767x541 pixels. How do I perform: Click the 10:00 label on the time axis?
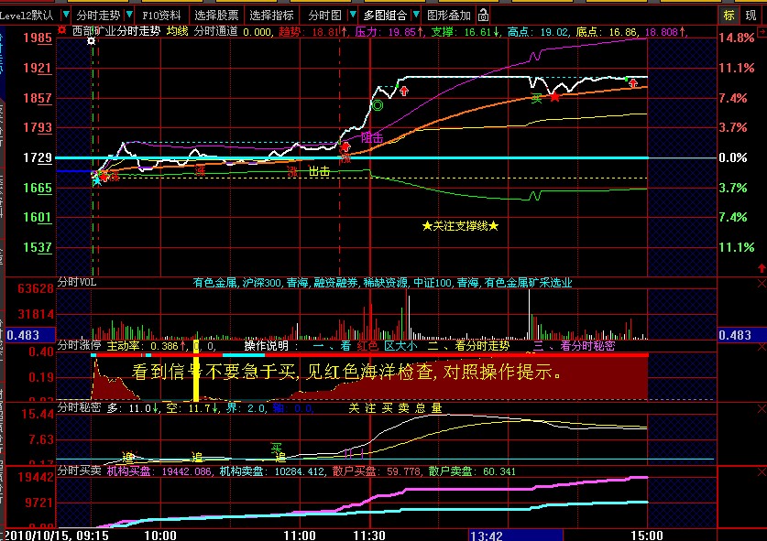160,536
